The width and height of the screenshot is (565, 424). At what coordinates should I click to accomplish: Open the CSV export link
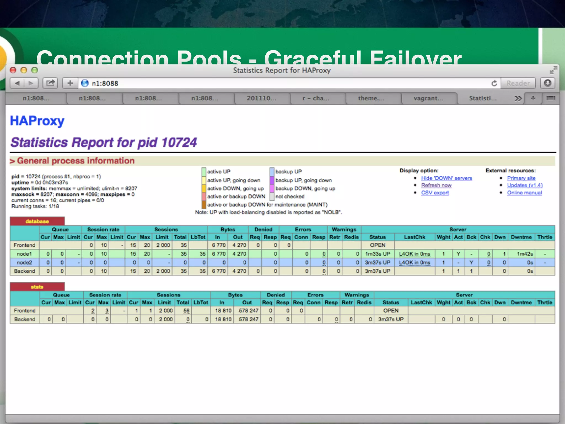(435, 193)
